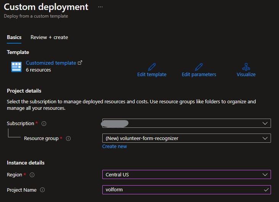Click the Customized template grid icon

(x=16, y=67)
